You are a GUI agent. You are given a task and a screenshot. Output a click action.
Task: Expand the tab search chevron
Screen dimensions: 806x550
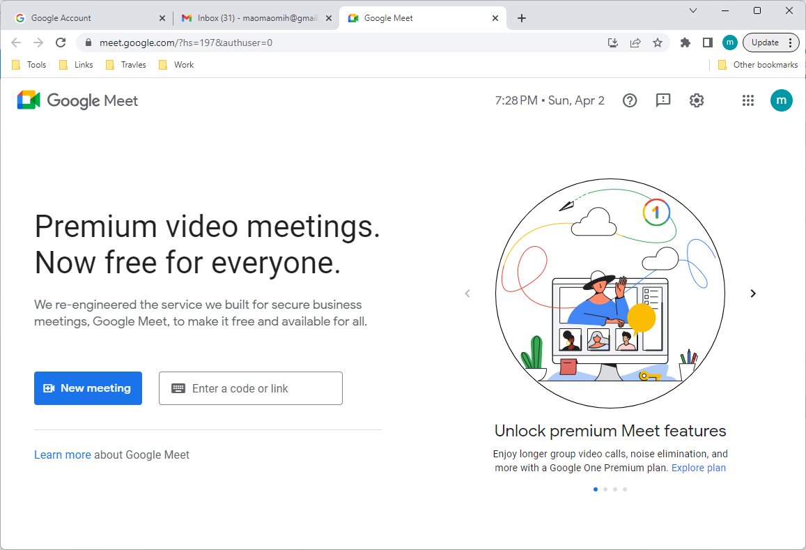693,10
